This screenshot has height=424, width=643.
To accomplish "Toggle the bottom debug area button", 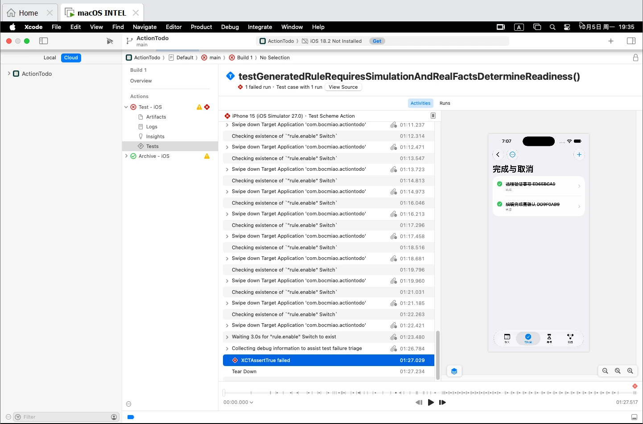I will (x=634, y=417).
